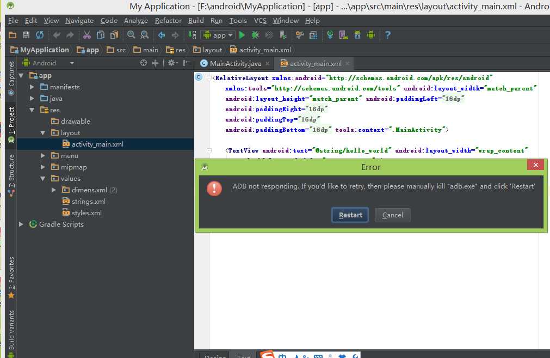This screenshot has width=550, height=358.
Task: Toggle the Structure side tool window
Action: (11, 175)
